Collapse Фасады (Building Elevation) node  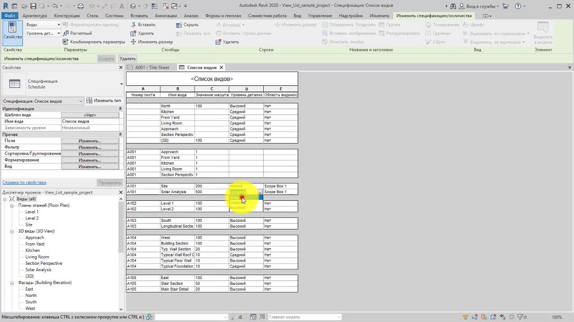pyautogui.click(x=12, y=283)
